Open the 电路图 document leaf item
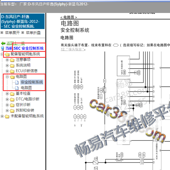This screenshot has height=170, width=170. pyautogui.click(x=26, y=88)
